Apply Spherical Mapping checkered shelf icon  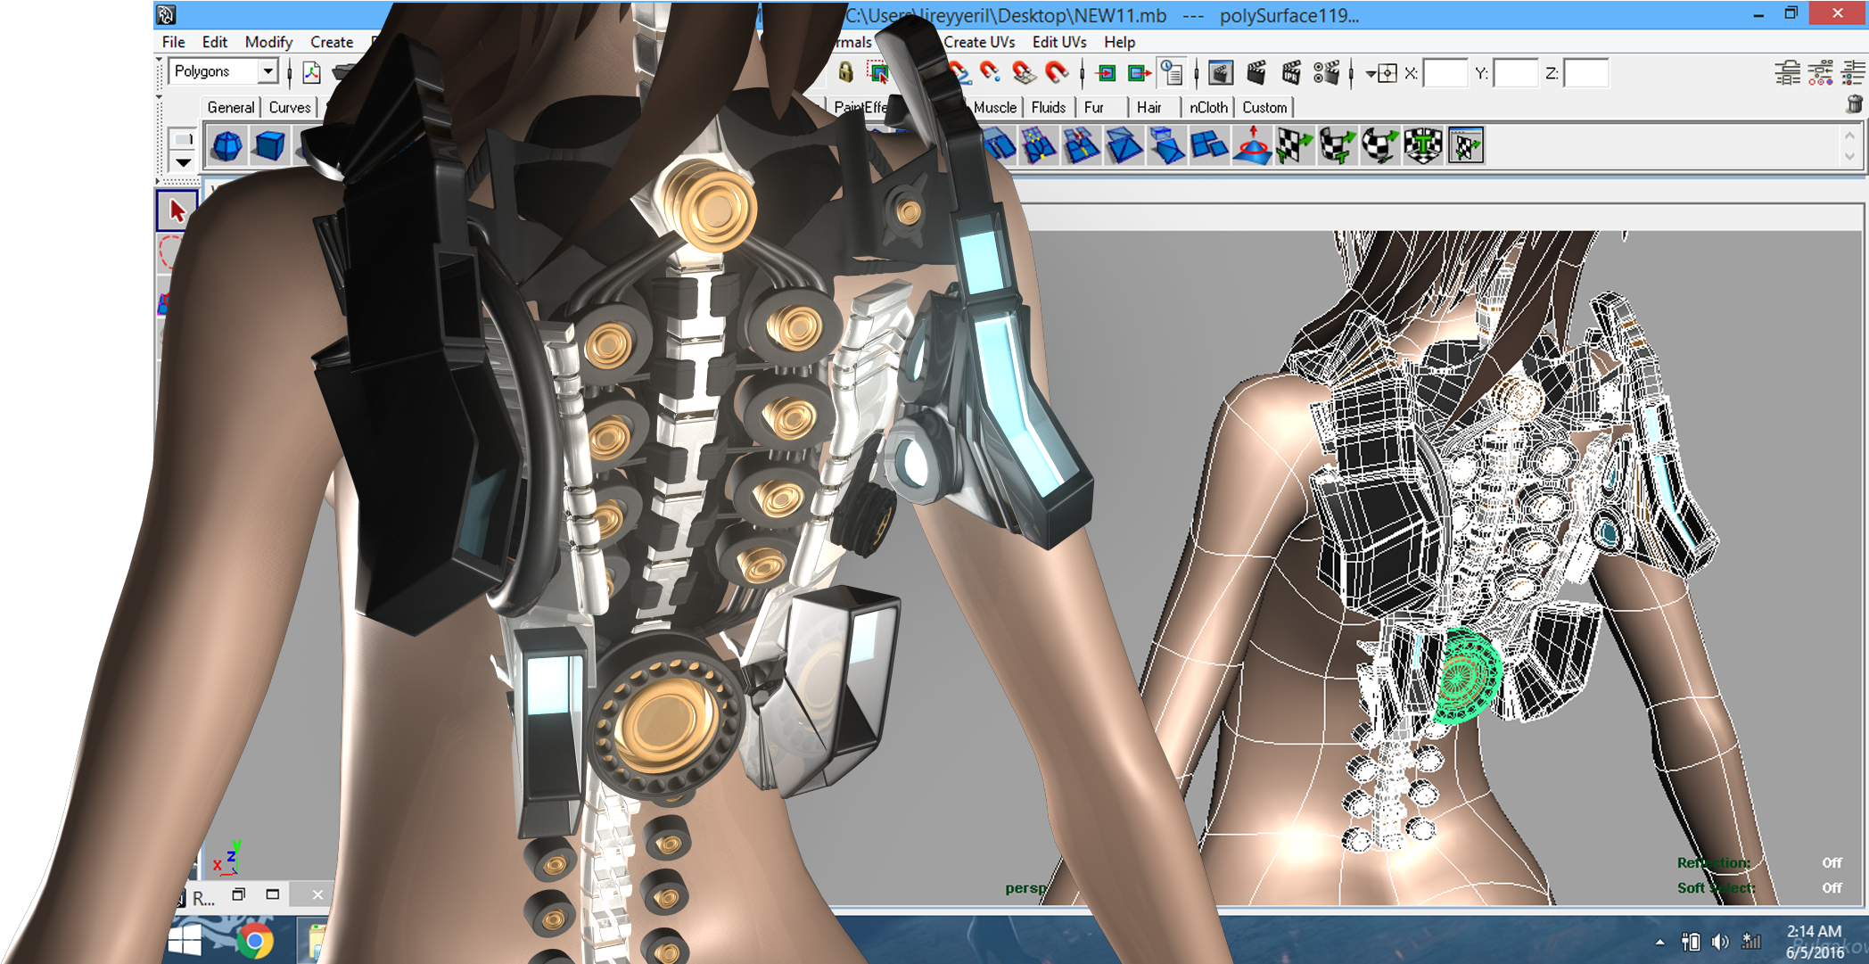pos(1379,145)
